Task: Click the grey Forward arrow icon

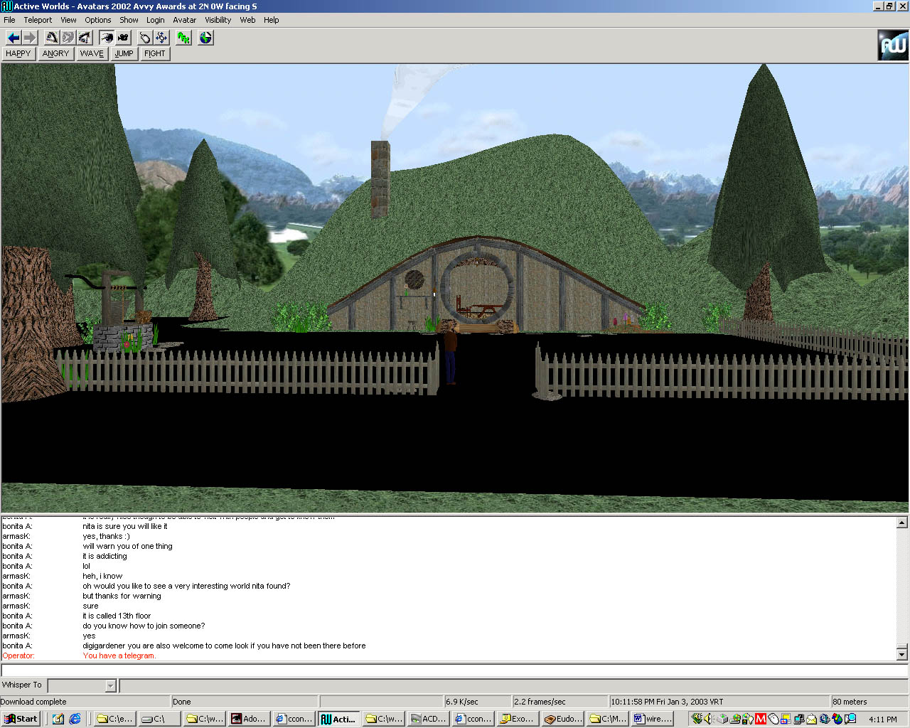Action: click(29, 38)
